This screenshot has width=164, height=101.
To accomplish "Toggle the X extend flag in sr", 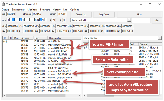I will 36,20.
